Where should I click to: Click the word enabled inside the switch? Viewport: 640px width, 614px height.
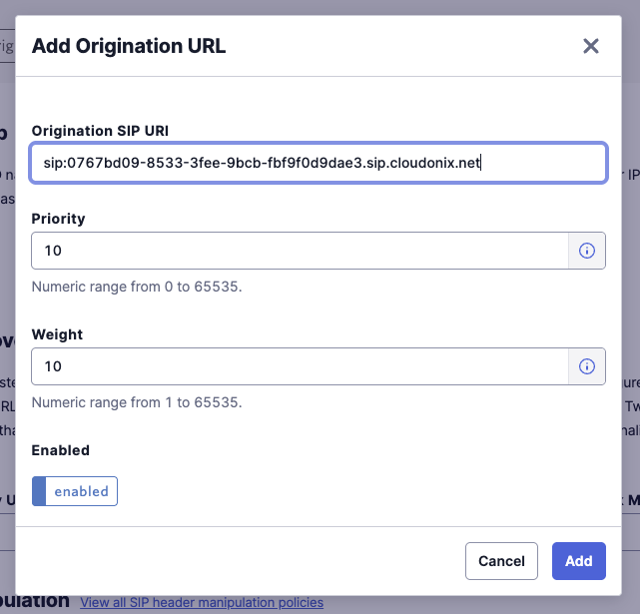[x=82, y=491]
